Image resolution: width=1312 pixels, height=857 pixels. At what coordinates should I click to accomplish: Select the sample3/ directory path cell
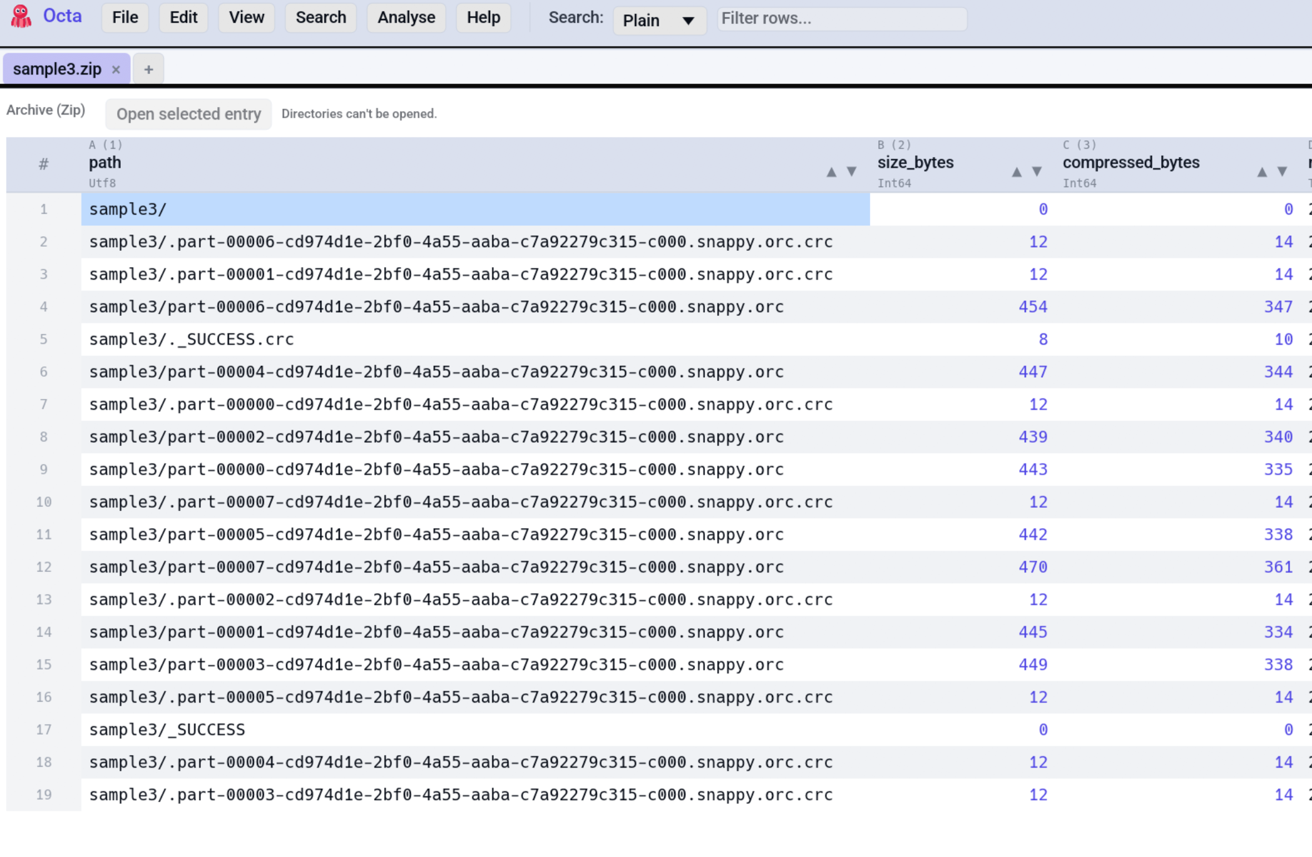click(476, 210)
